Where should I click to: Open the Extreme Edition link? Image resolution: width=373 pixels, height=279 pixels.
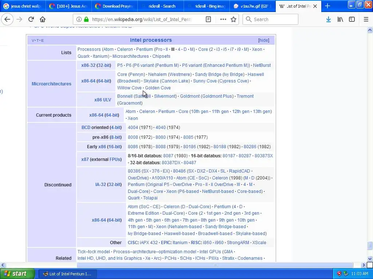click(144, 213)
